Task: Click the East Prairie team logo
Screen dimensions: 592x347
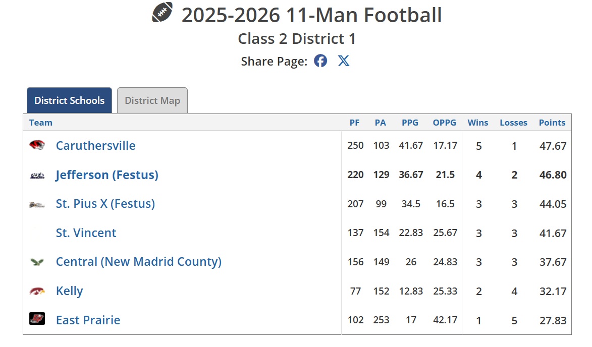Action: [x=37, y=319]
